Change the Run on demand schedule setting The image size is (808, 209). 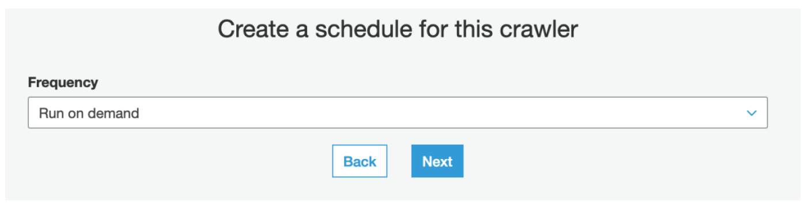pyautogui.click(x=398, y=113)
